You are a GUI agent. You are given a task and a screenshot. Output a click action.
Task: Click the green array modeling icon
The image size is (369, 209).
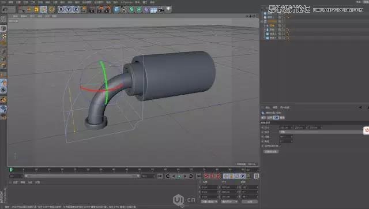coord(139,9)
